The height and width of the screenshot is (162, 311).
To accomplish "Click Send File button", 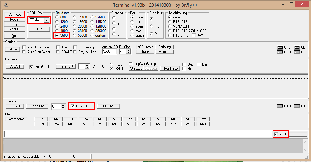I will pyautogui.click(x=37, y=106).
